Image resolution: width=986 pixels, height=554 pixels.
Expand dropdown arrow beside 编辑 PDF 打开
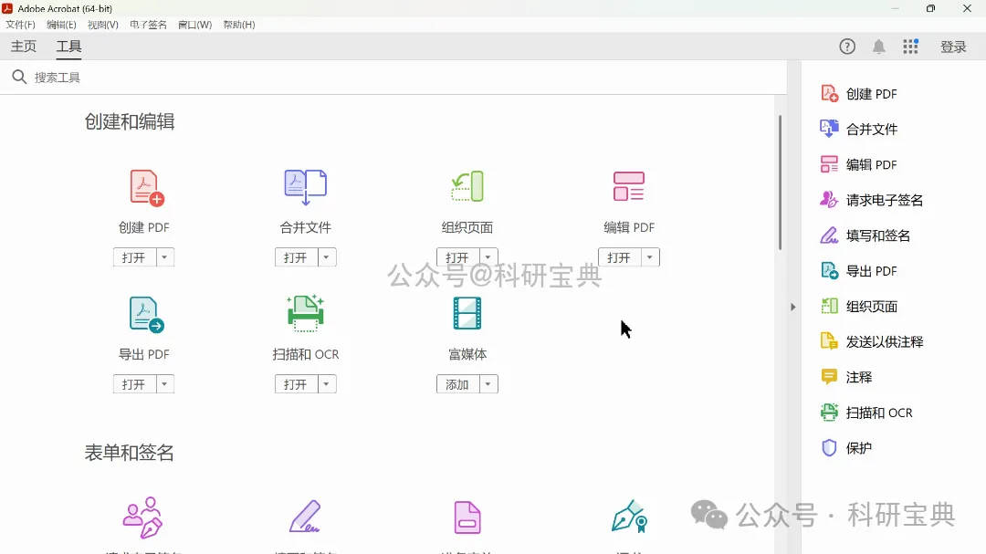650,257
